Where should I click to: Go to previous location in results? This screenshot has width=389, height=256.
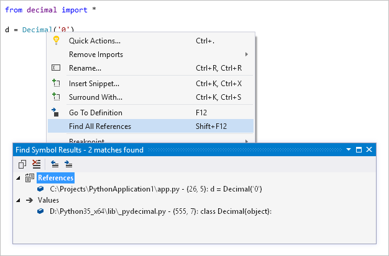[x=55, y=164]
